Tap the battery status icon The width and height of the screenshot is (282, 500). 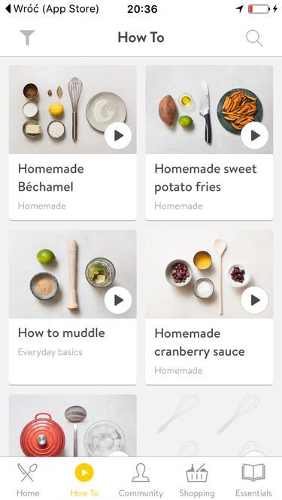click(x=259, y=9)
